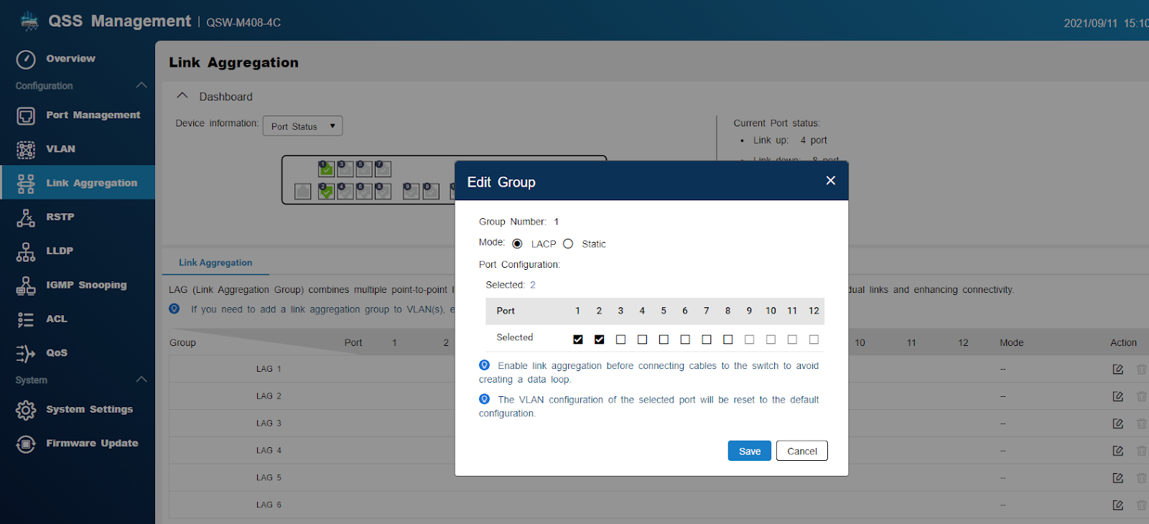Open the Port Status dropdown

coord(302,126)
